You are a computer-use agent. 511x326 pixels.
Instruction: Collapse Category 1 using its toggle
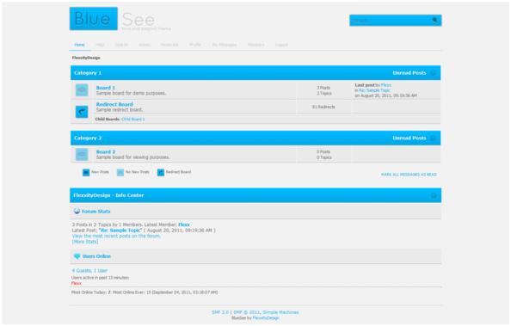[x=433, y=73]
